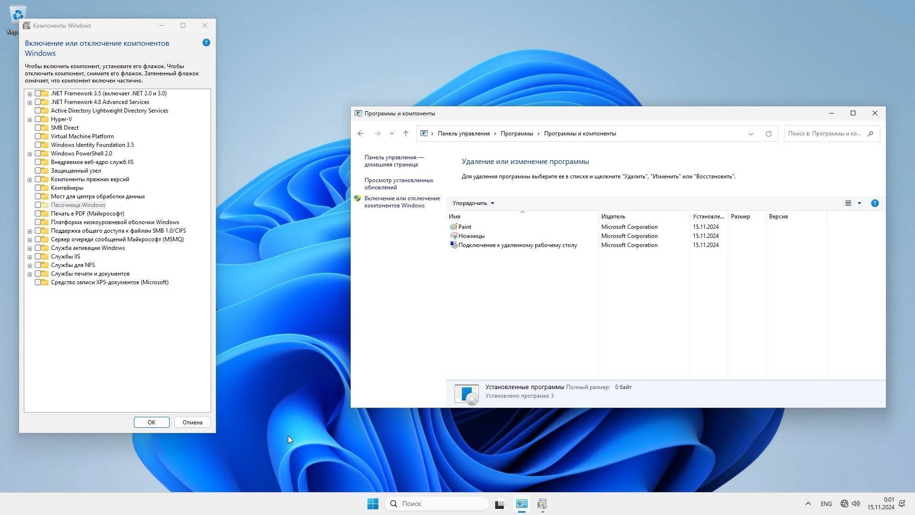The width and height of the screenshot is (915, 515).
Task: Refresh the Programs and Features address bar
Action: click(769, 134)
